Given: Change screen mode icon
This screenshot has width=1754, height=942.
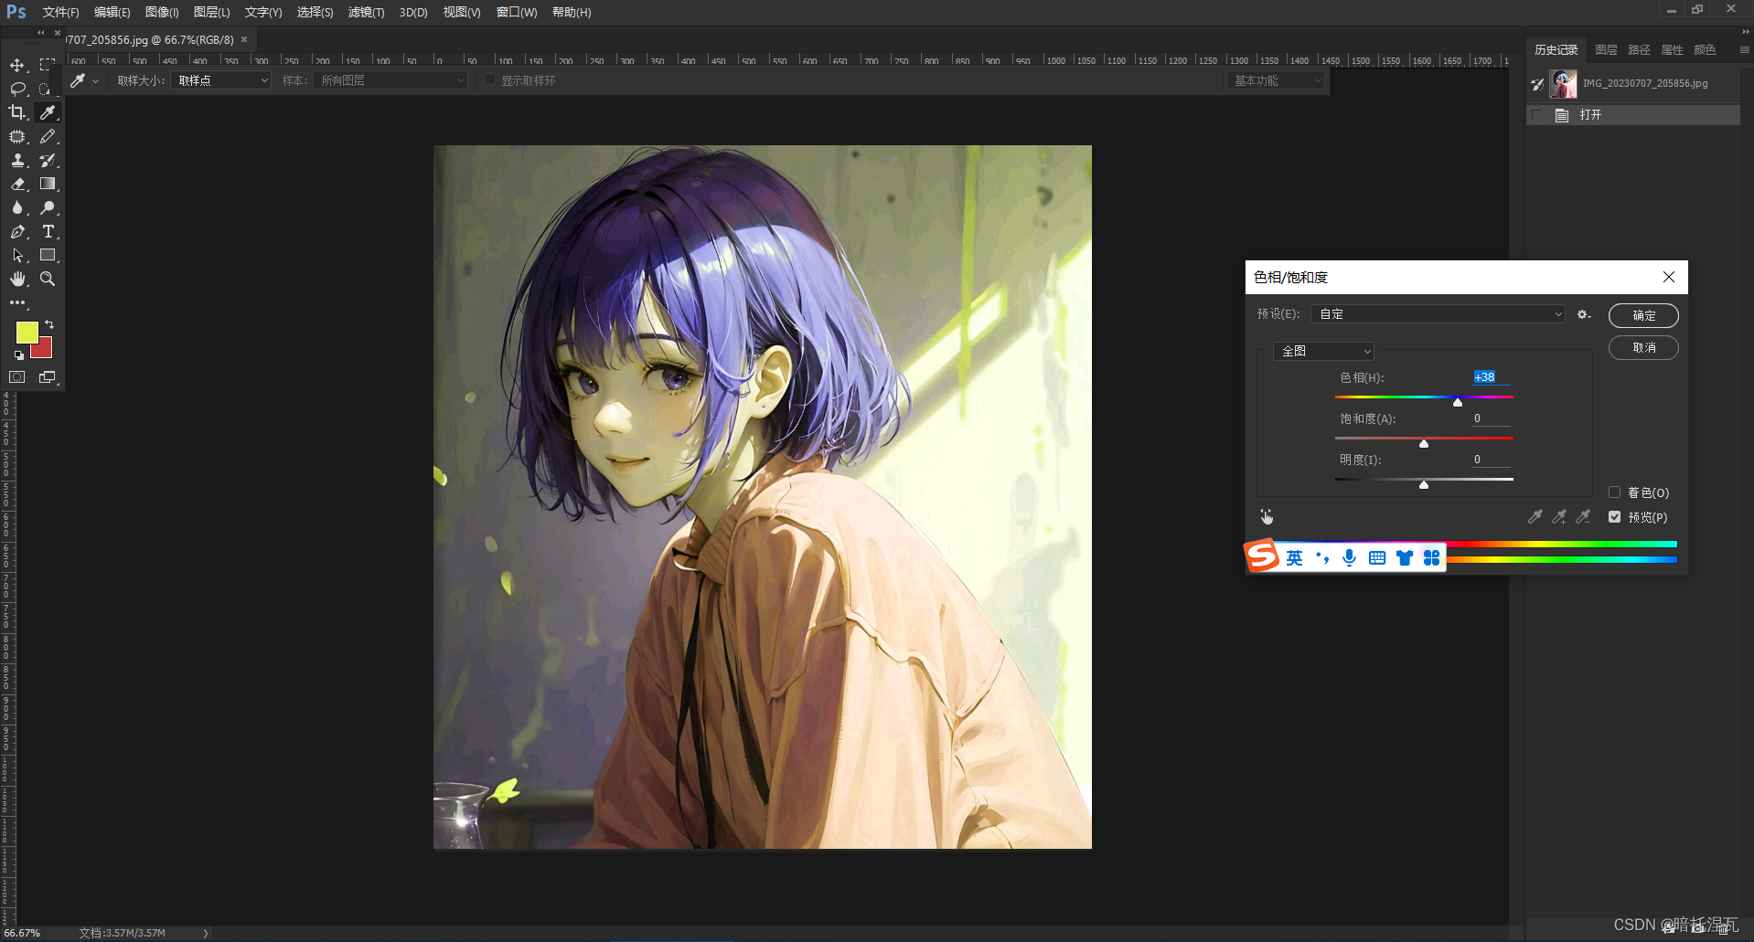Looking at the screenshot, I should [x=48, y=376].
